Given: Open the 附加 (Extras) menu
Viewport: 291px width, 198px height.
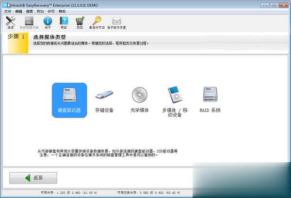Looking at the screenshot, I should (40, 12).
